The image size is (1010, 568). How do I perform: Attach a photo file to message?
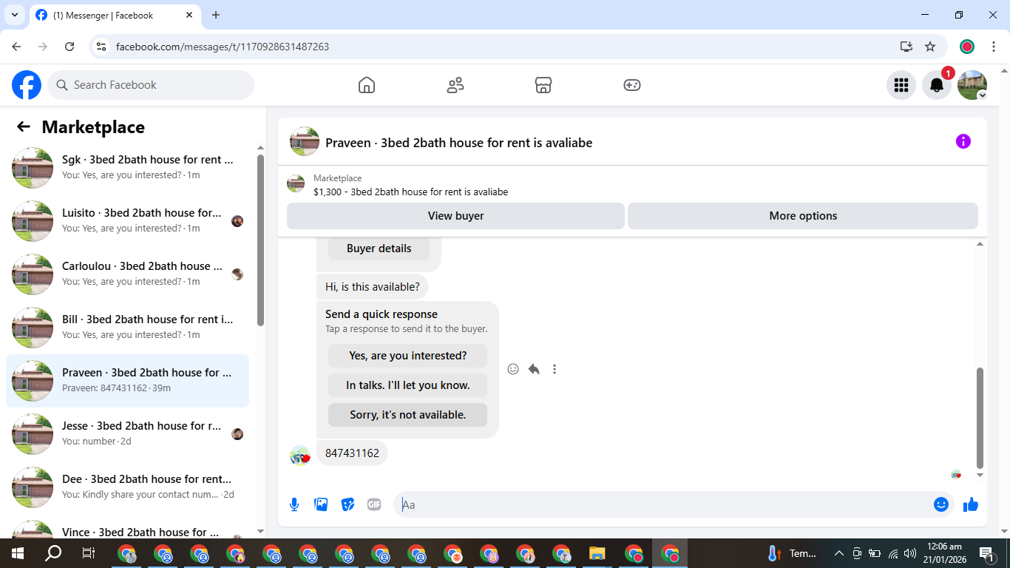[x=321, y=504]
